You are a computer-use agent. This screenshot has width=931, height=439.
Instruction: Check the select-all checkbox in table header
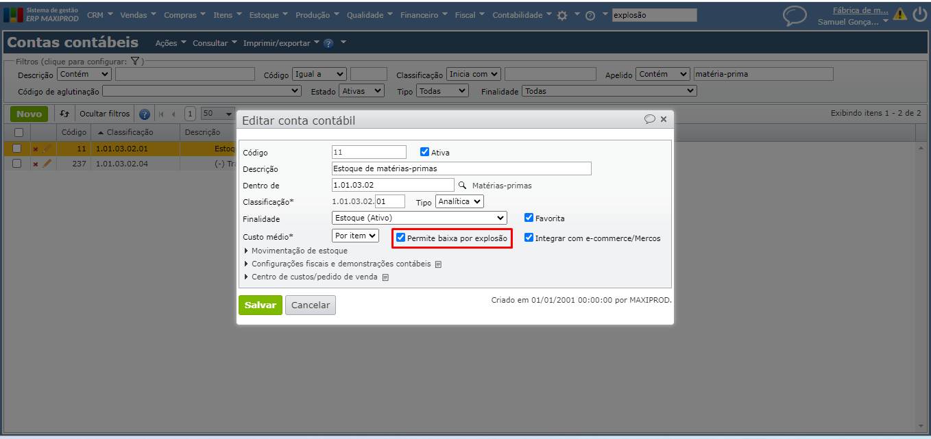click(19, 132)
